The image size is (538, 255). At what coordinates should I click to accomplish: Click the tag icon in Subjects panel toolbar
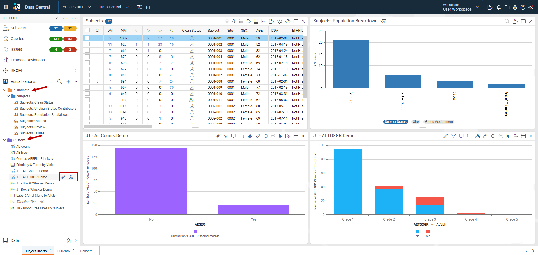[x=248, y=21]
